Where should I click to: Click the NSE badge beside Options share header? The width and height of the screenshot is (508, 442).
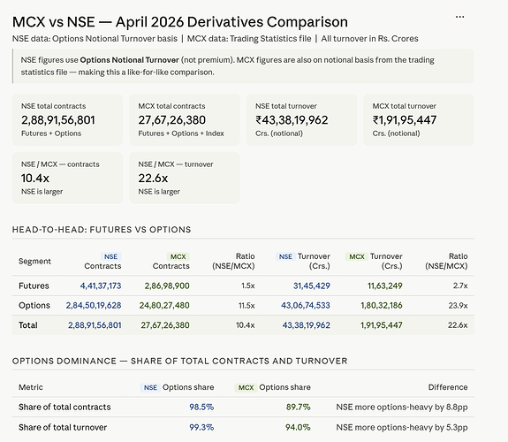click(150, 387)
